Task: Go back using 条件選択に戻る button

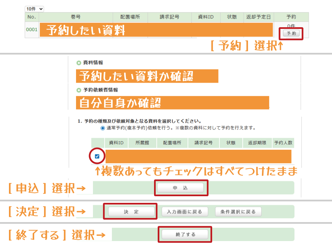Action: (x=238, y=212)
